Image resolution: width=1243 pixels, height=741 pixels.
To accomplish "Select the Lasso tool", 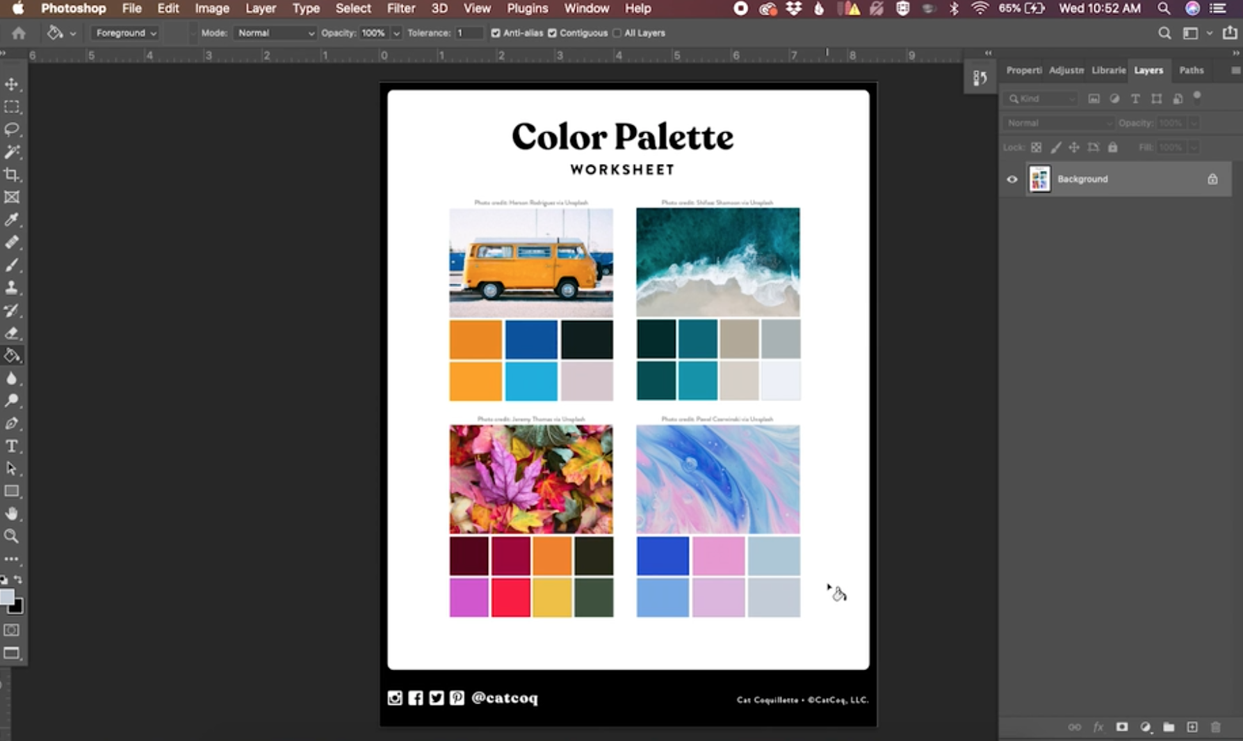I will point(12,129).
